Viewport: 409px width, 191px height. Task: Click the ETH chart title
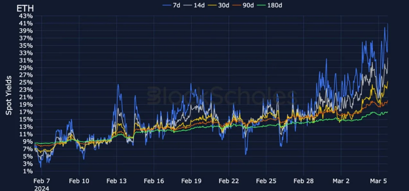[x=25, y=9]
